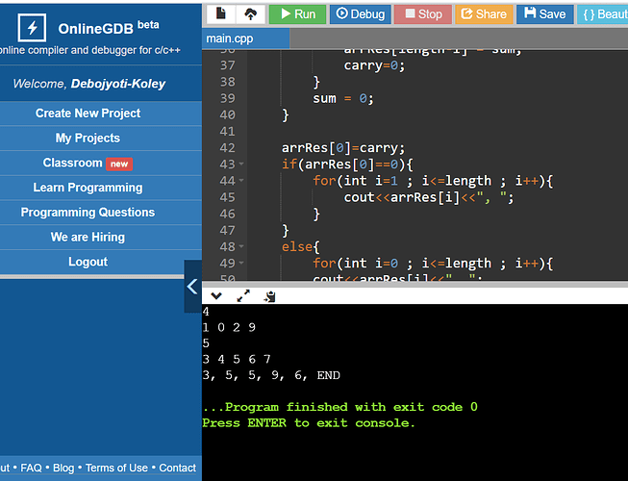Select the main.cpp file tab
This screenshot has width=628, height=481.
click(245, 38)
